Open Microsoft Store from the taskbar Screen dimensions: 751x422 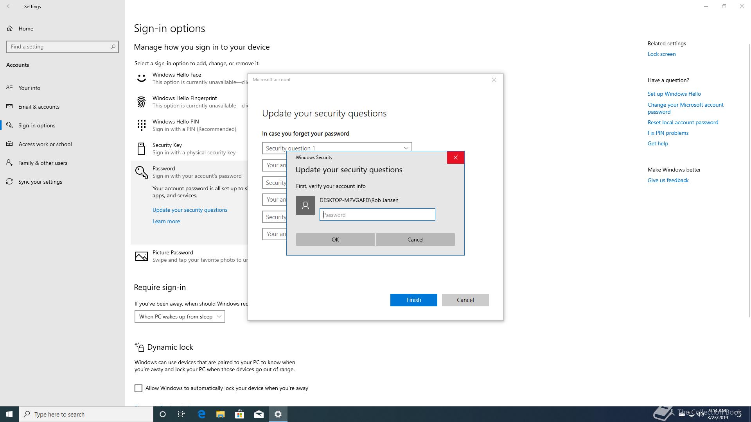coord(239,414)
